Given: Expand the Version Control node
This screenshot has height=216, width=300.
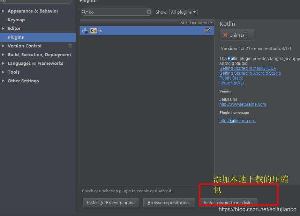Looking at the screenshot, I should point(3,46).
